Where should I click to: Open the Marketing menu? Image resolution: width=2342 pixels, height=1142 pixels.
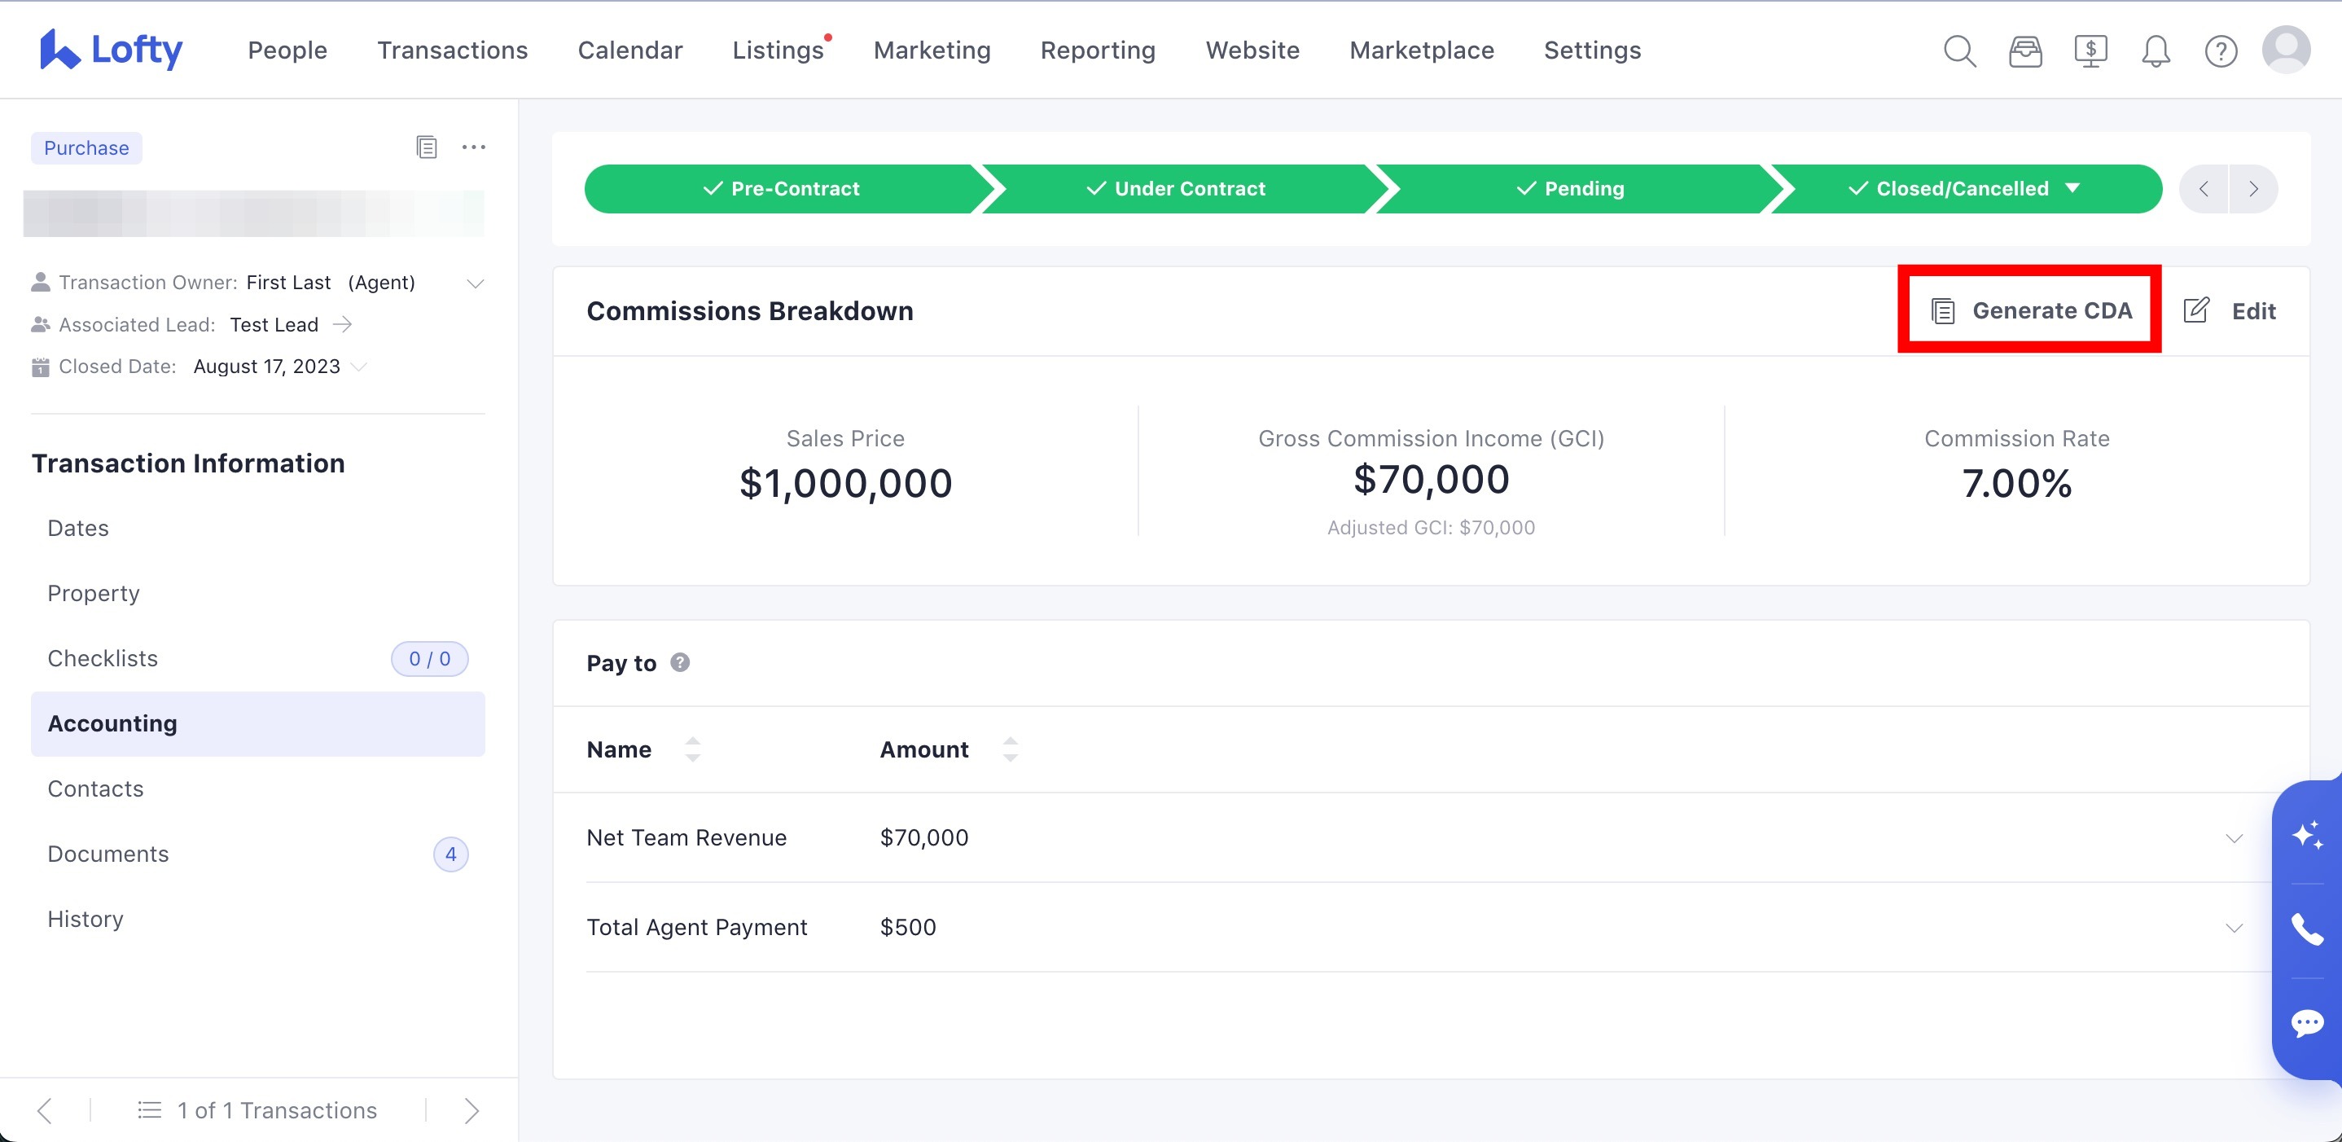pos(932,50)
